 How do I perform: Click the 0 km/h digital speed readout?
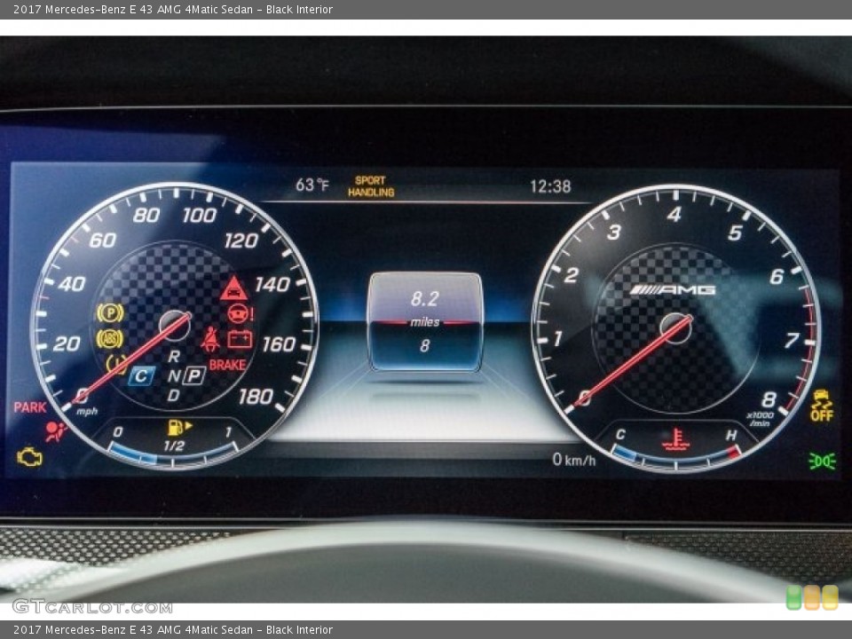pos(574,460)
